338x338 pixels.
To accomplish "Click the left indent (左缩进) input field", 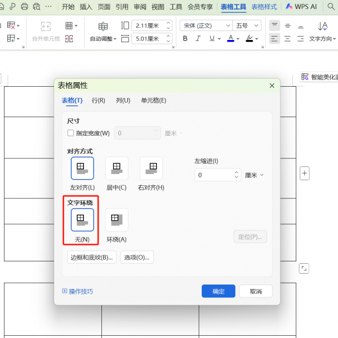I will tap(214, 175).
